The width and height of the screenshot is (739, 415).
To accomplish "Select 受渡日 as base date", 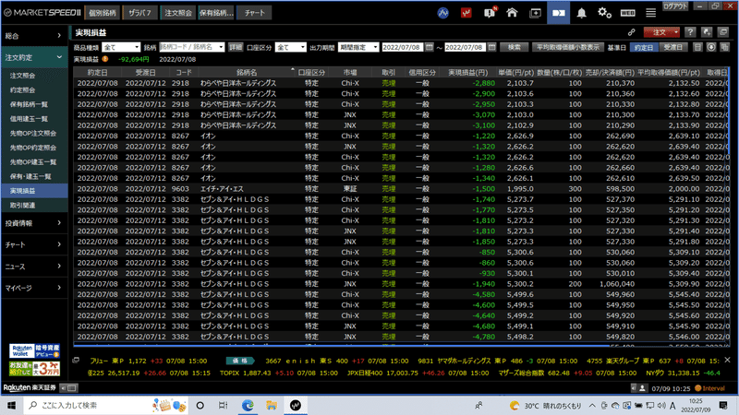I will click(x=672, y=47).
